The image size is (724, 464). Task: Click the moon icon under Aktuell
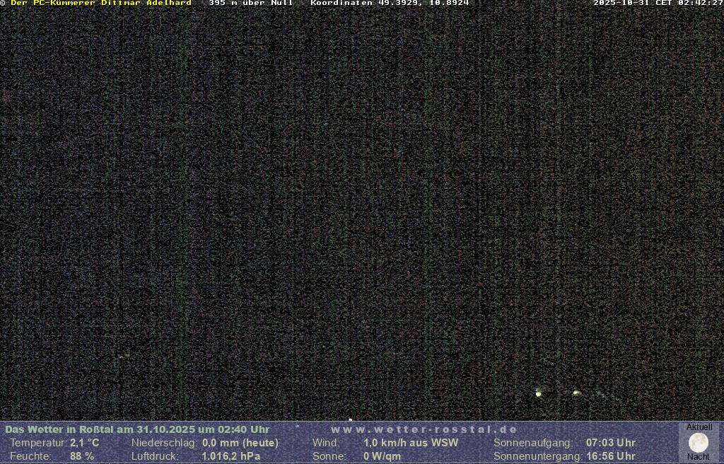699,443
